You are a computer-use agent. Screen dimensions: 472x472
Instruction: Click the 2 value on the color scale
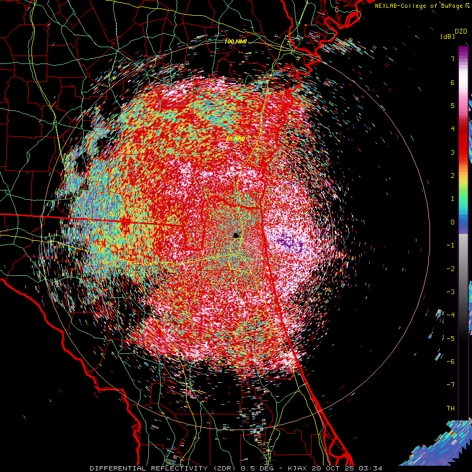pyautogui.click(x=453, y=176)
